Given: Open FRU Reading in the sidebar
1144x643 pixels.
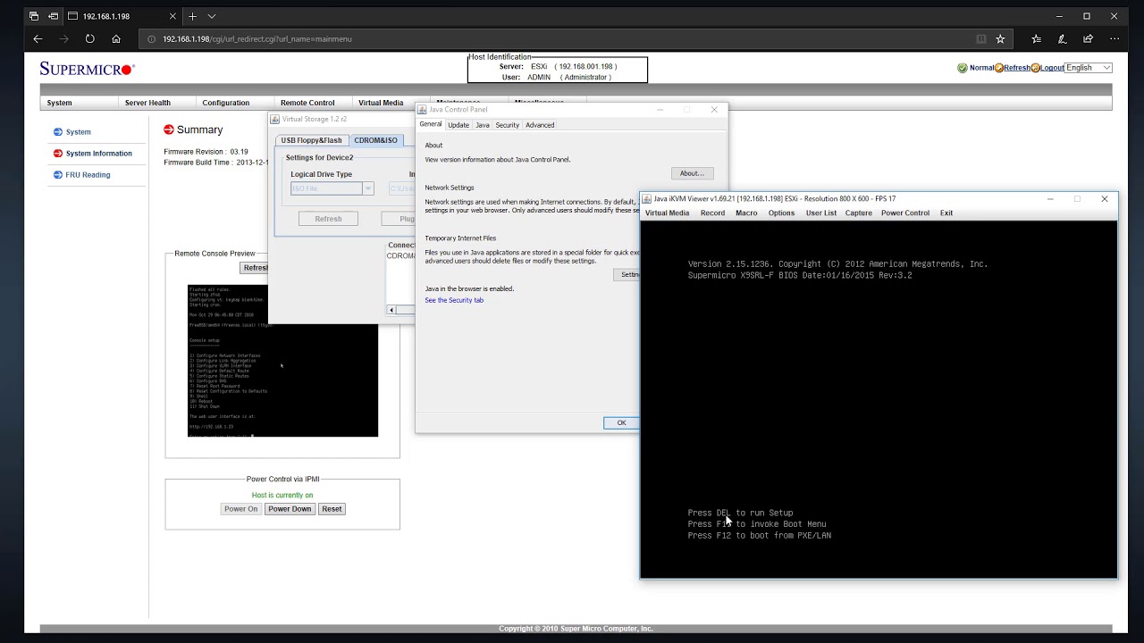Looking at the screenshot, I should point(88,175).
